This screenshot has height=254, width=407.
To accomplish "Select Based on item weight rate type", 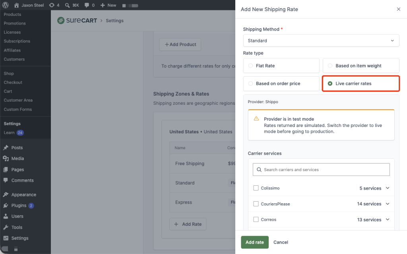I will (361, 65).
